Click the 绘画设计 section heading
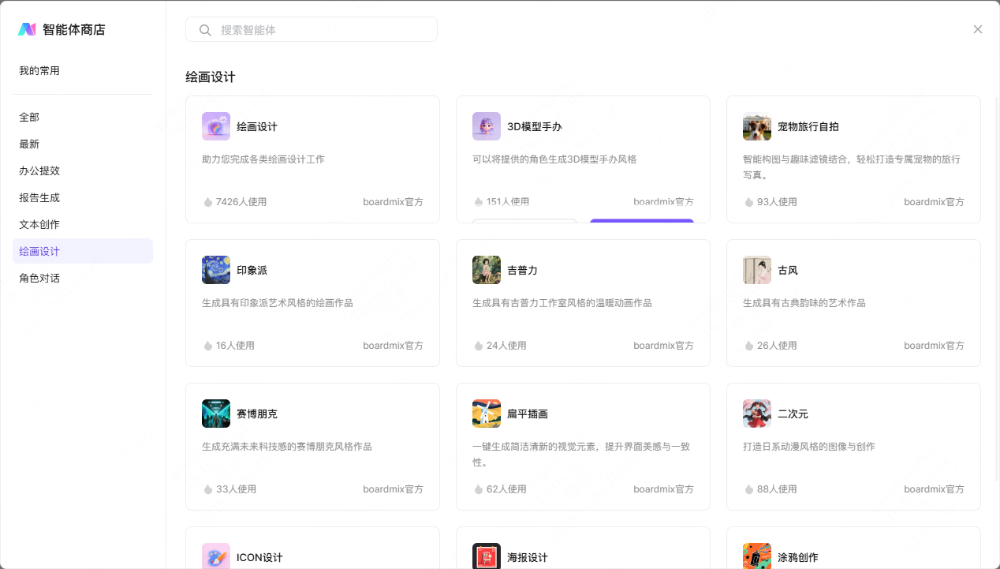The image size is (1000, 569). (211, 77)
